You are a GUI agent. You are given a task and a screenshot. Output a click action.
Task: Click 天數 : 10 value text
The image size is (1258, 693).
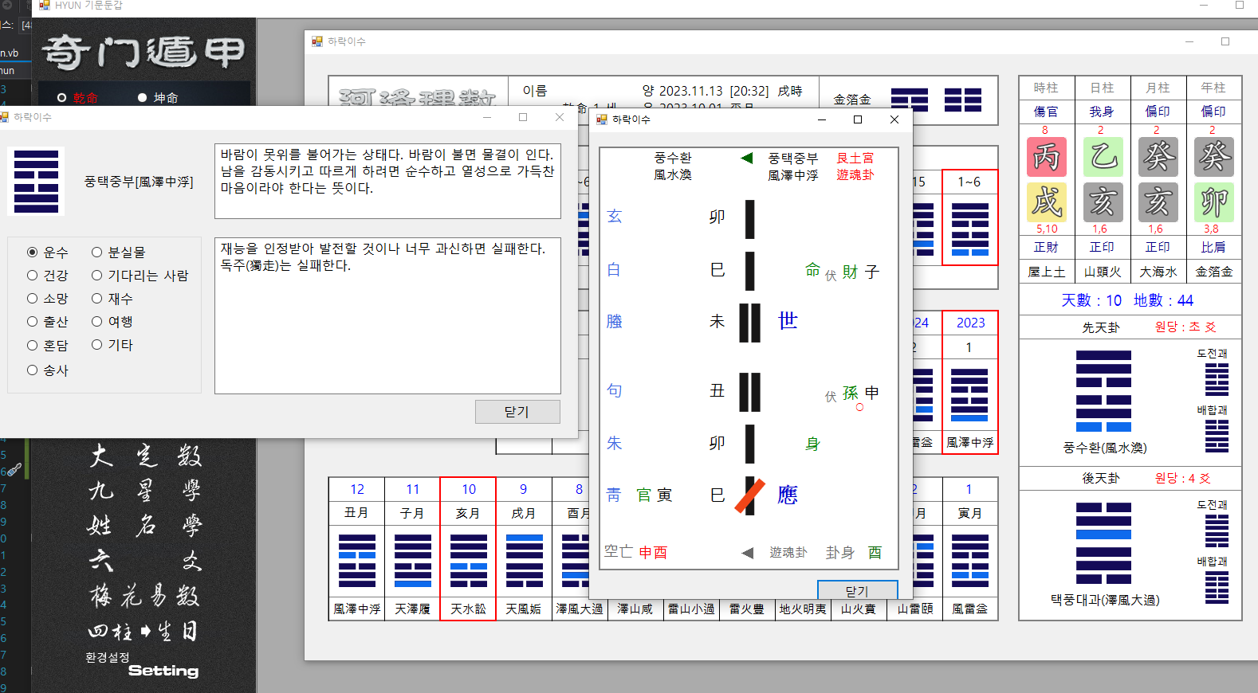pyautogui.click(x=1091, y=300)
